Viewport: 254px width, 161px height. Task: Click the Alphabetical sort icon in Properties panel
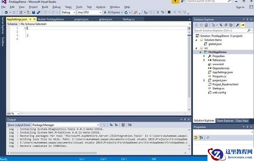201,138
